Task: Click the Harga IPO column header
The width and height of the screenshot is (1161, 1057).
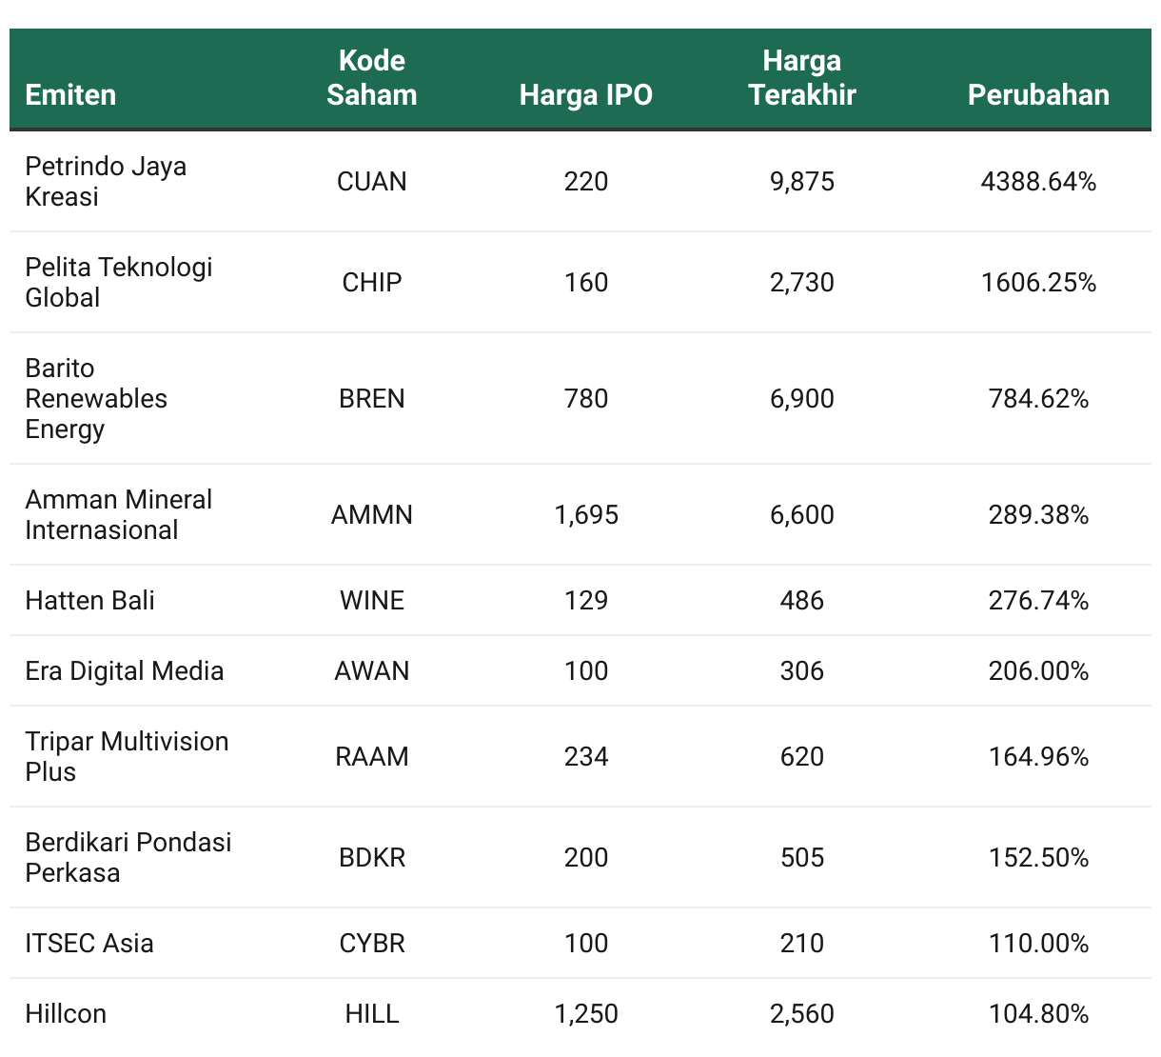Action: pyautogui.click(x=585, y=94)
